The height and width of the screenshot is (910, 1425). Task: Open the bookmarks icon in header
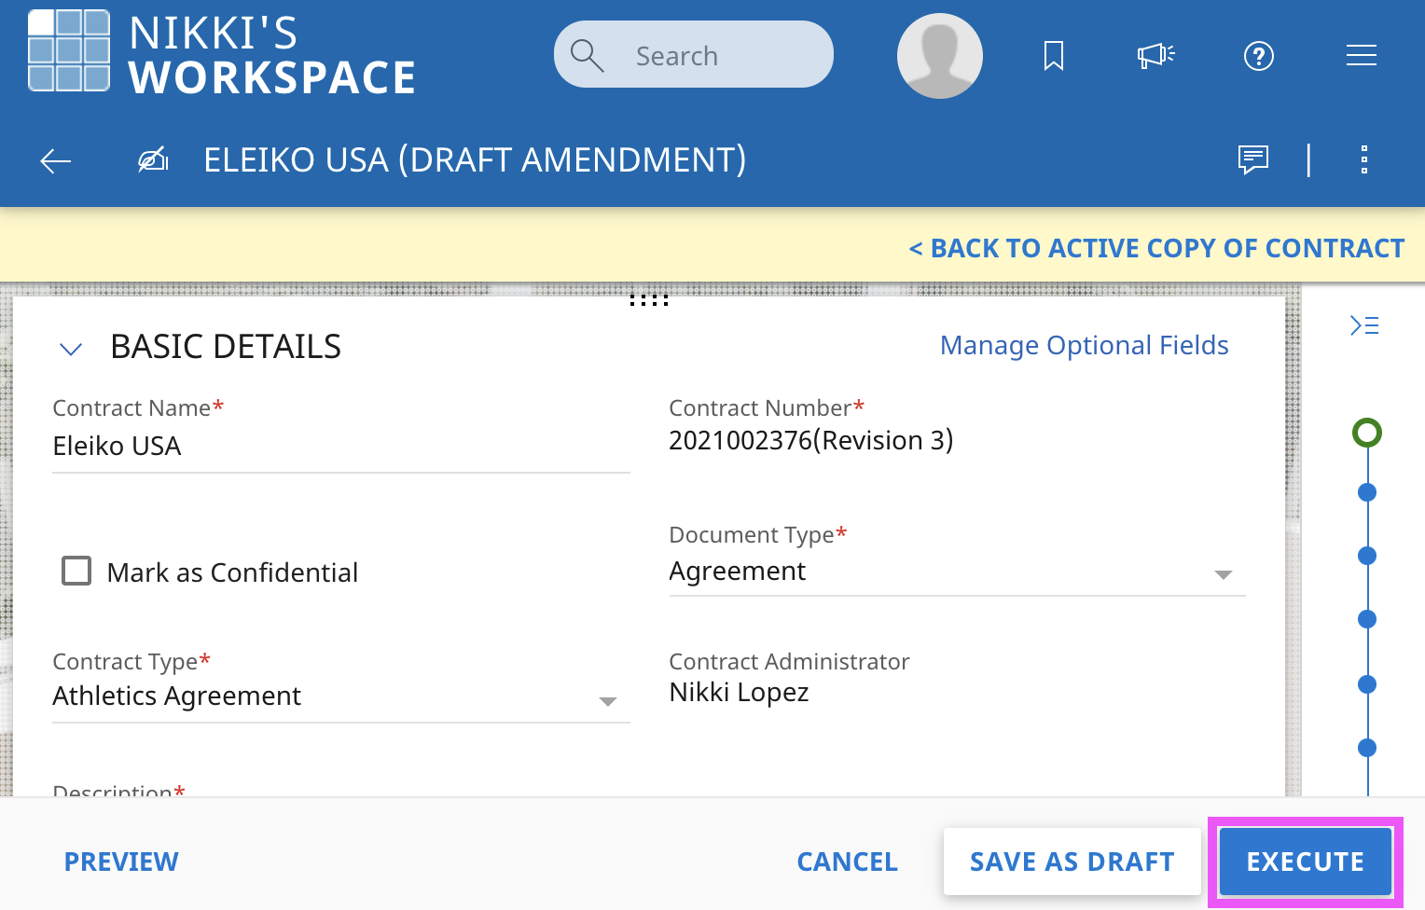click(1054, 56)
